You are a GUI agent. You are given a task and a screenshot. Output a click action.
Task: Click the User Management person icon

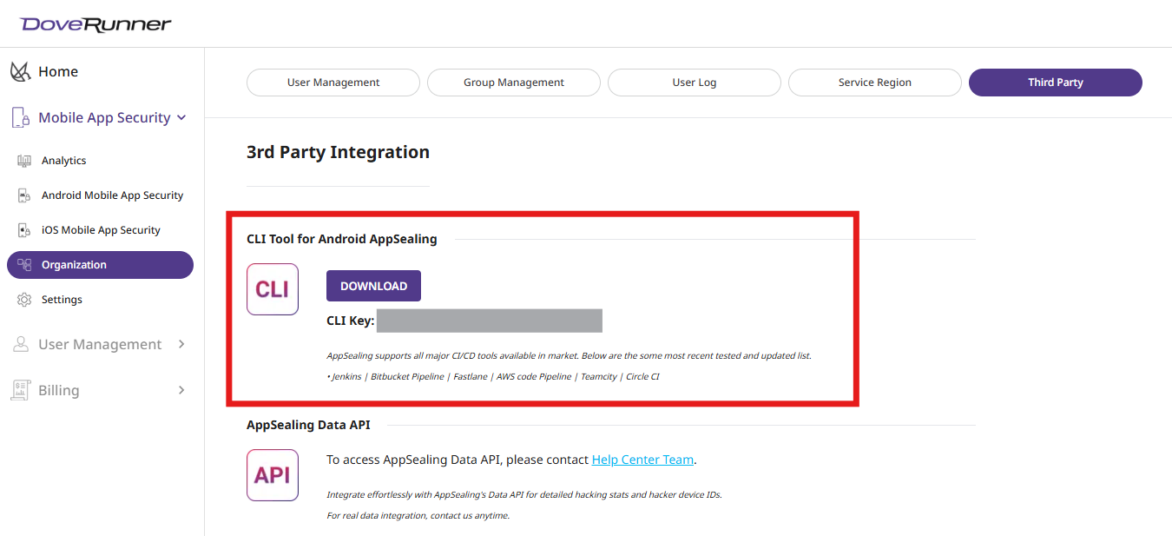[21, 345]
